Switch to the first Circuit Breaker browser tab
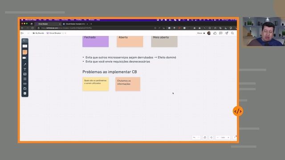 tap(48, 24)
